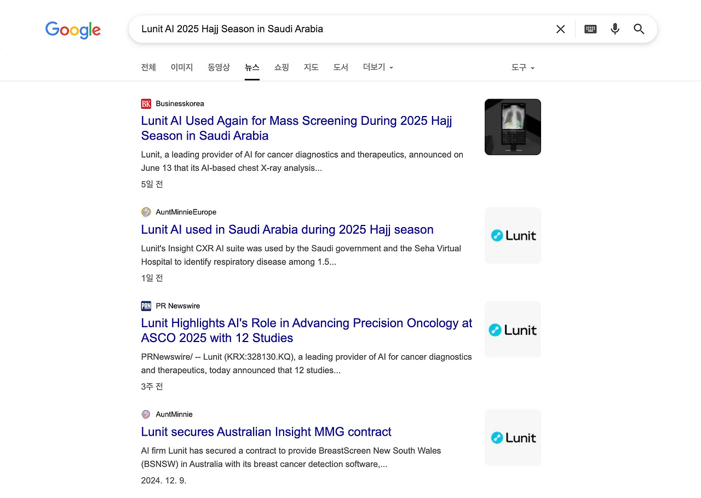The height and width of the screenshot is (498, 701).
Task: Click the PR Newswire source name
Action: (178, 306)
